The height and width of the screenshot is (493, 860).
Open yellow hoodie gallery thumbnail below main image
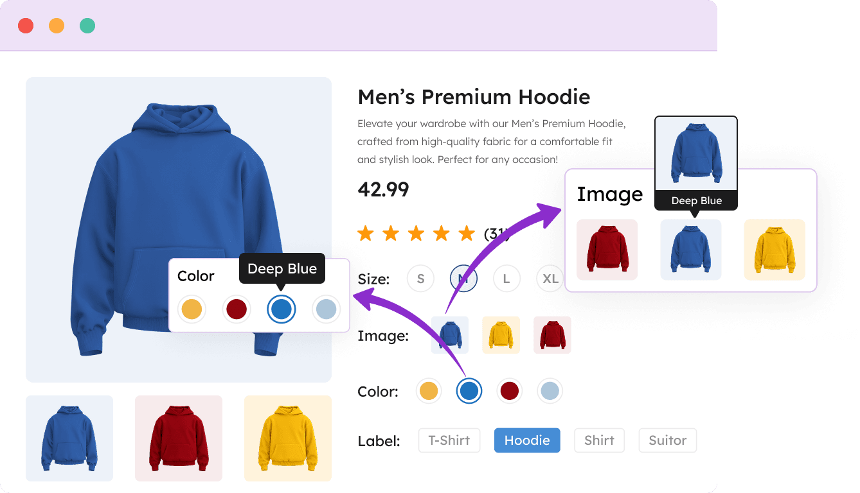click(x=288, y=438)
